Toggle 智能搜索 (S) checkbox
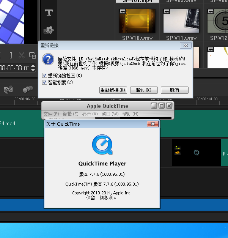 click(x=44, y=82)
